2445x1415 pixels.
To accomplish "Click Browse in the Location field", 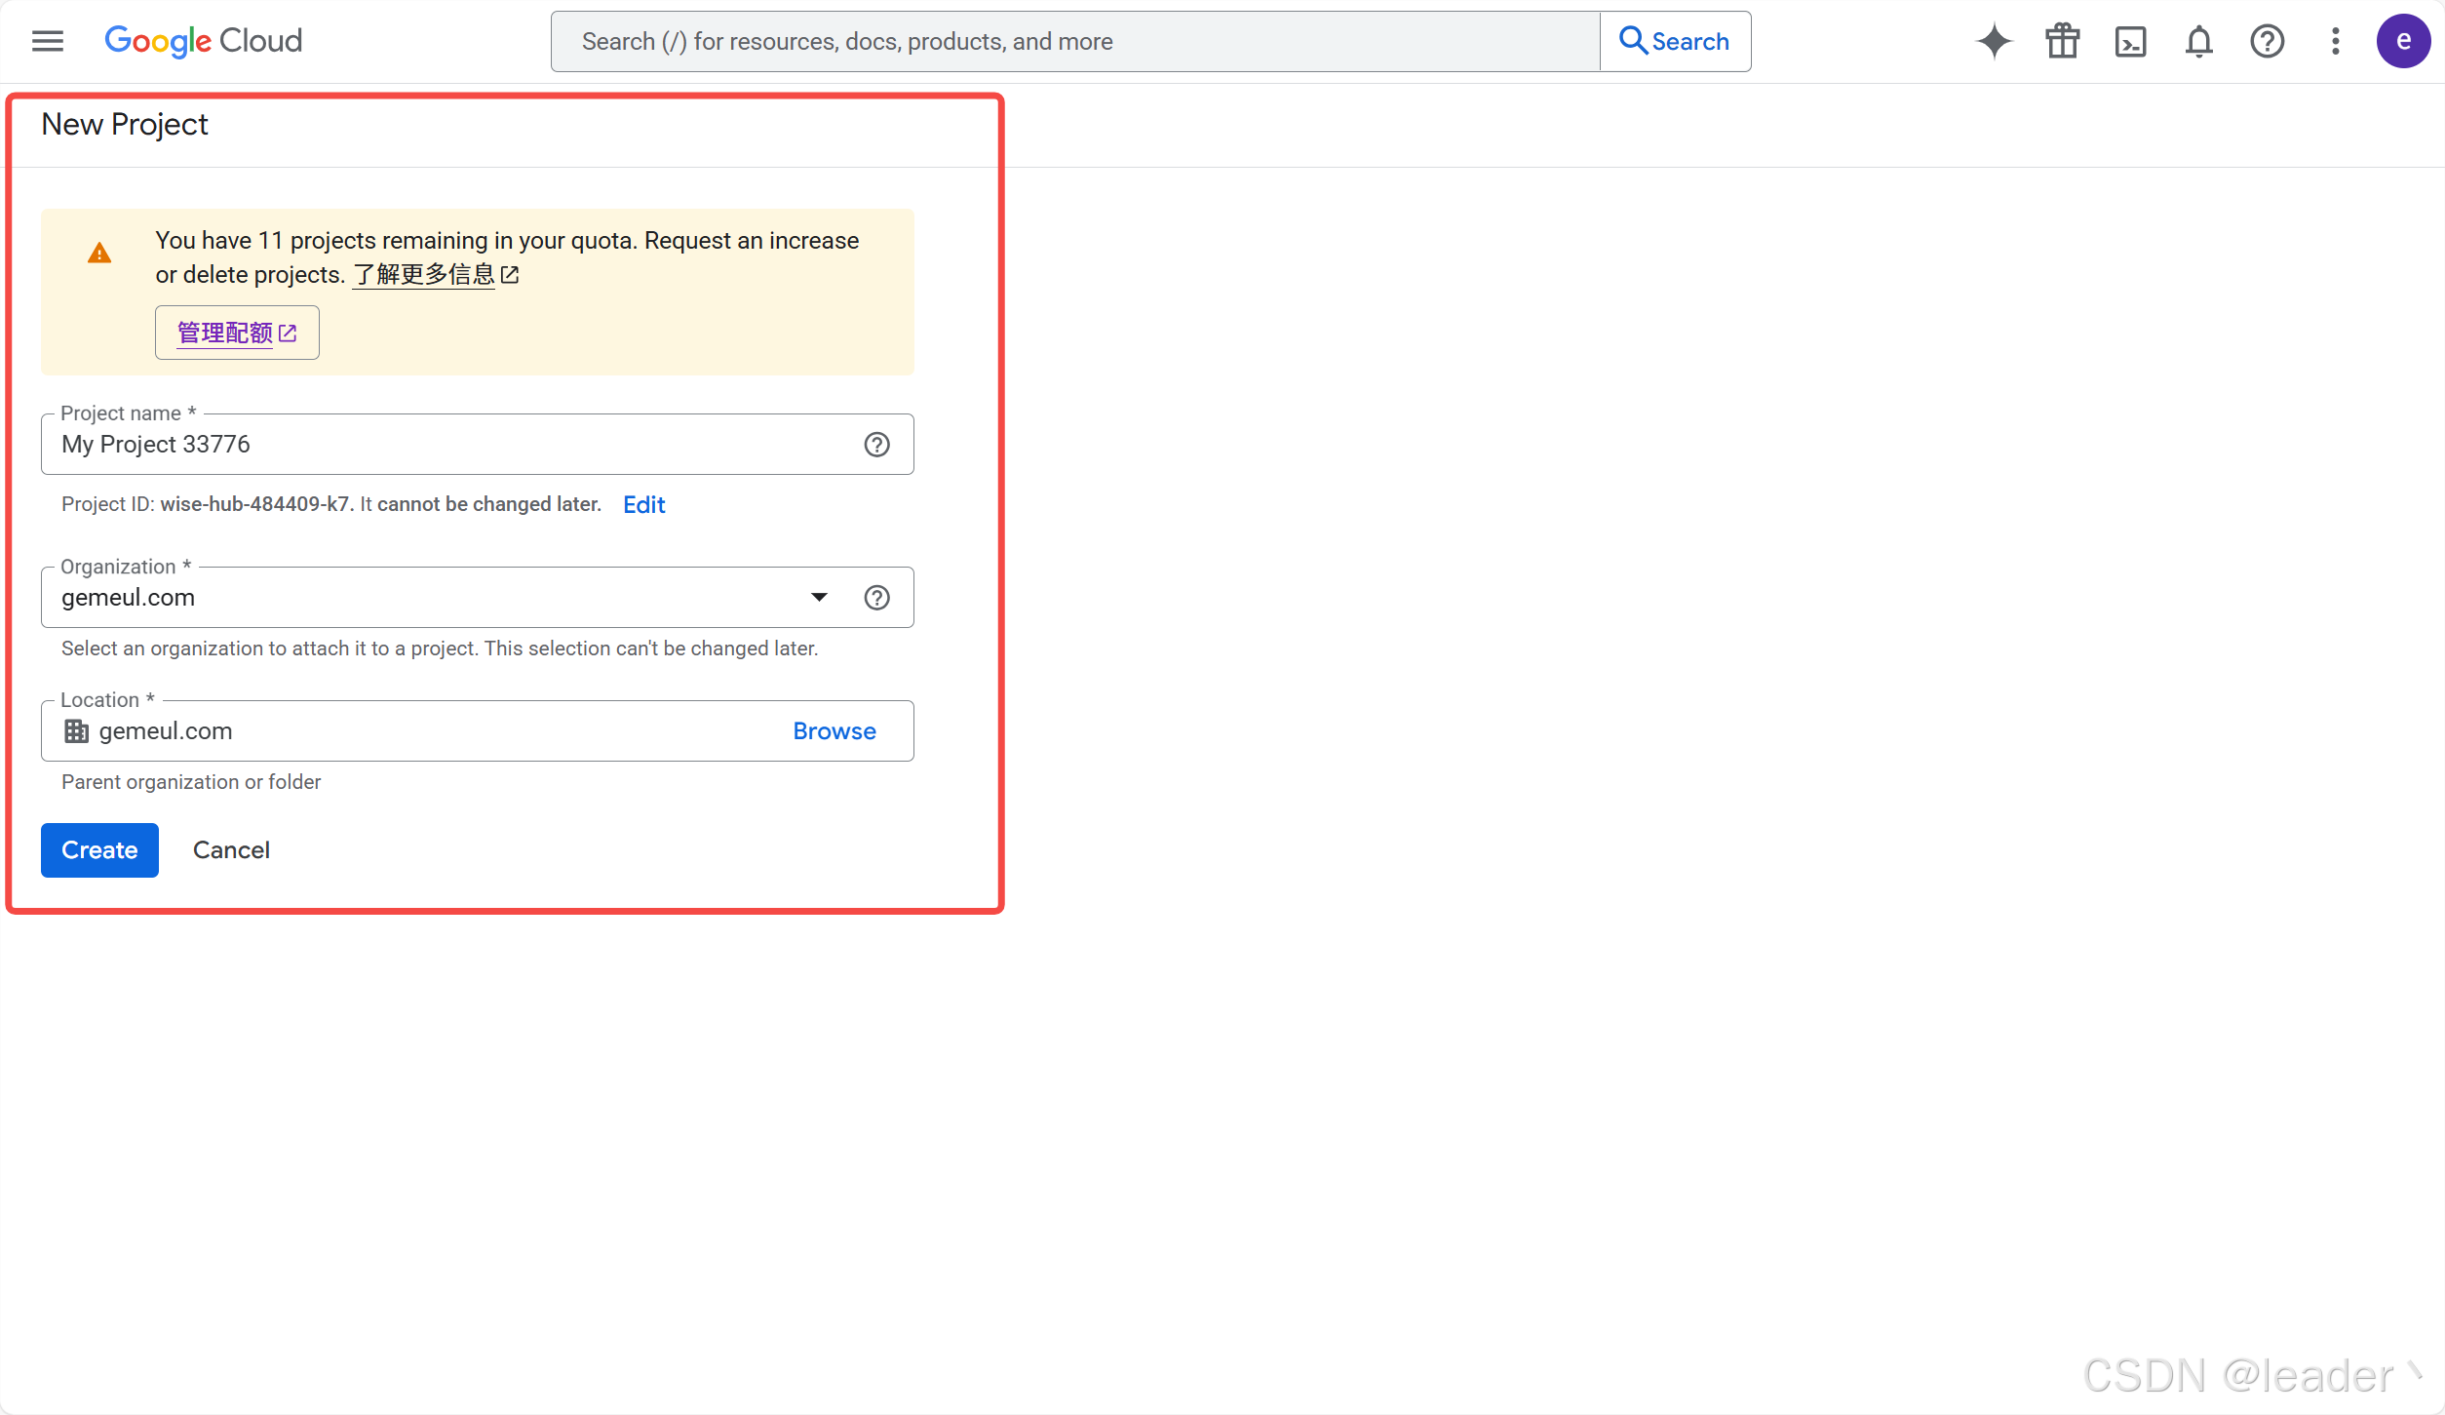I will [834, 731].
